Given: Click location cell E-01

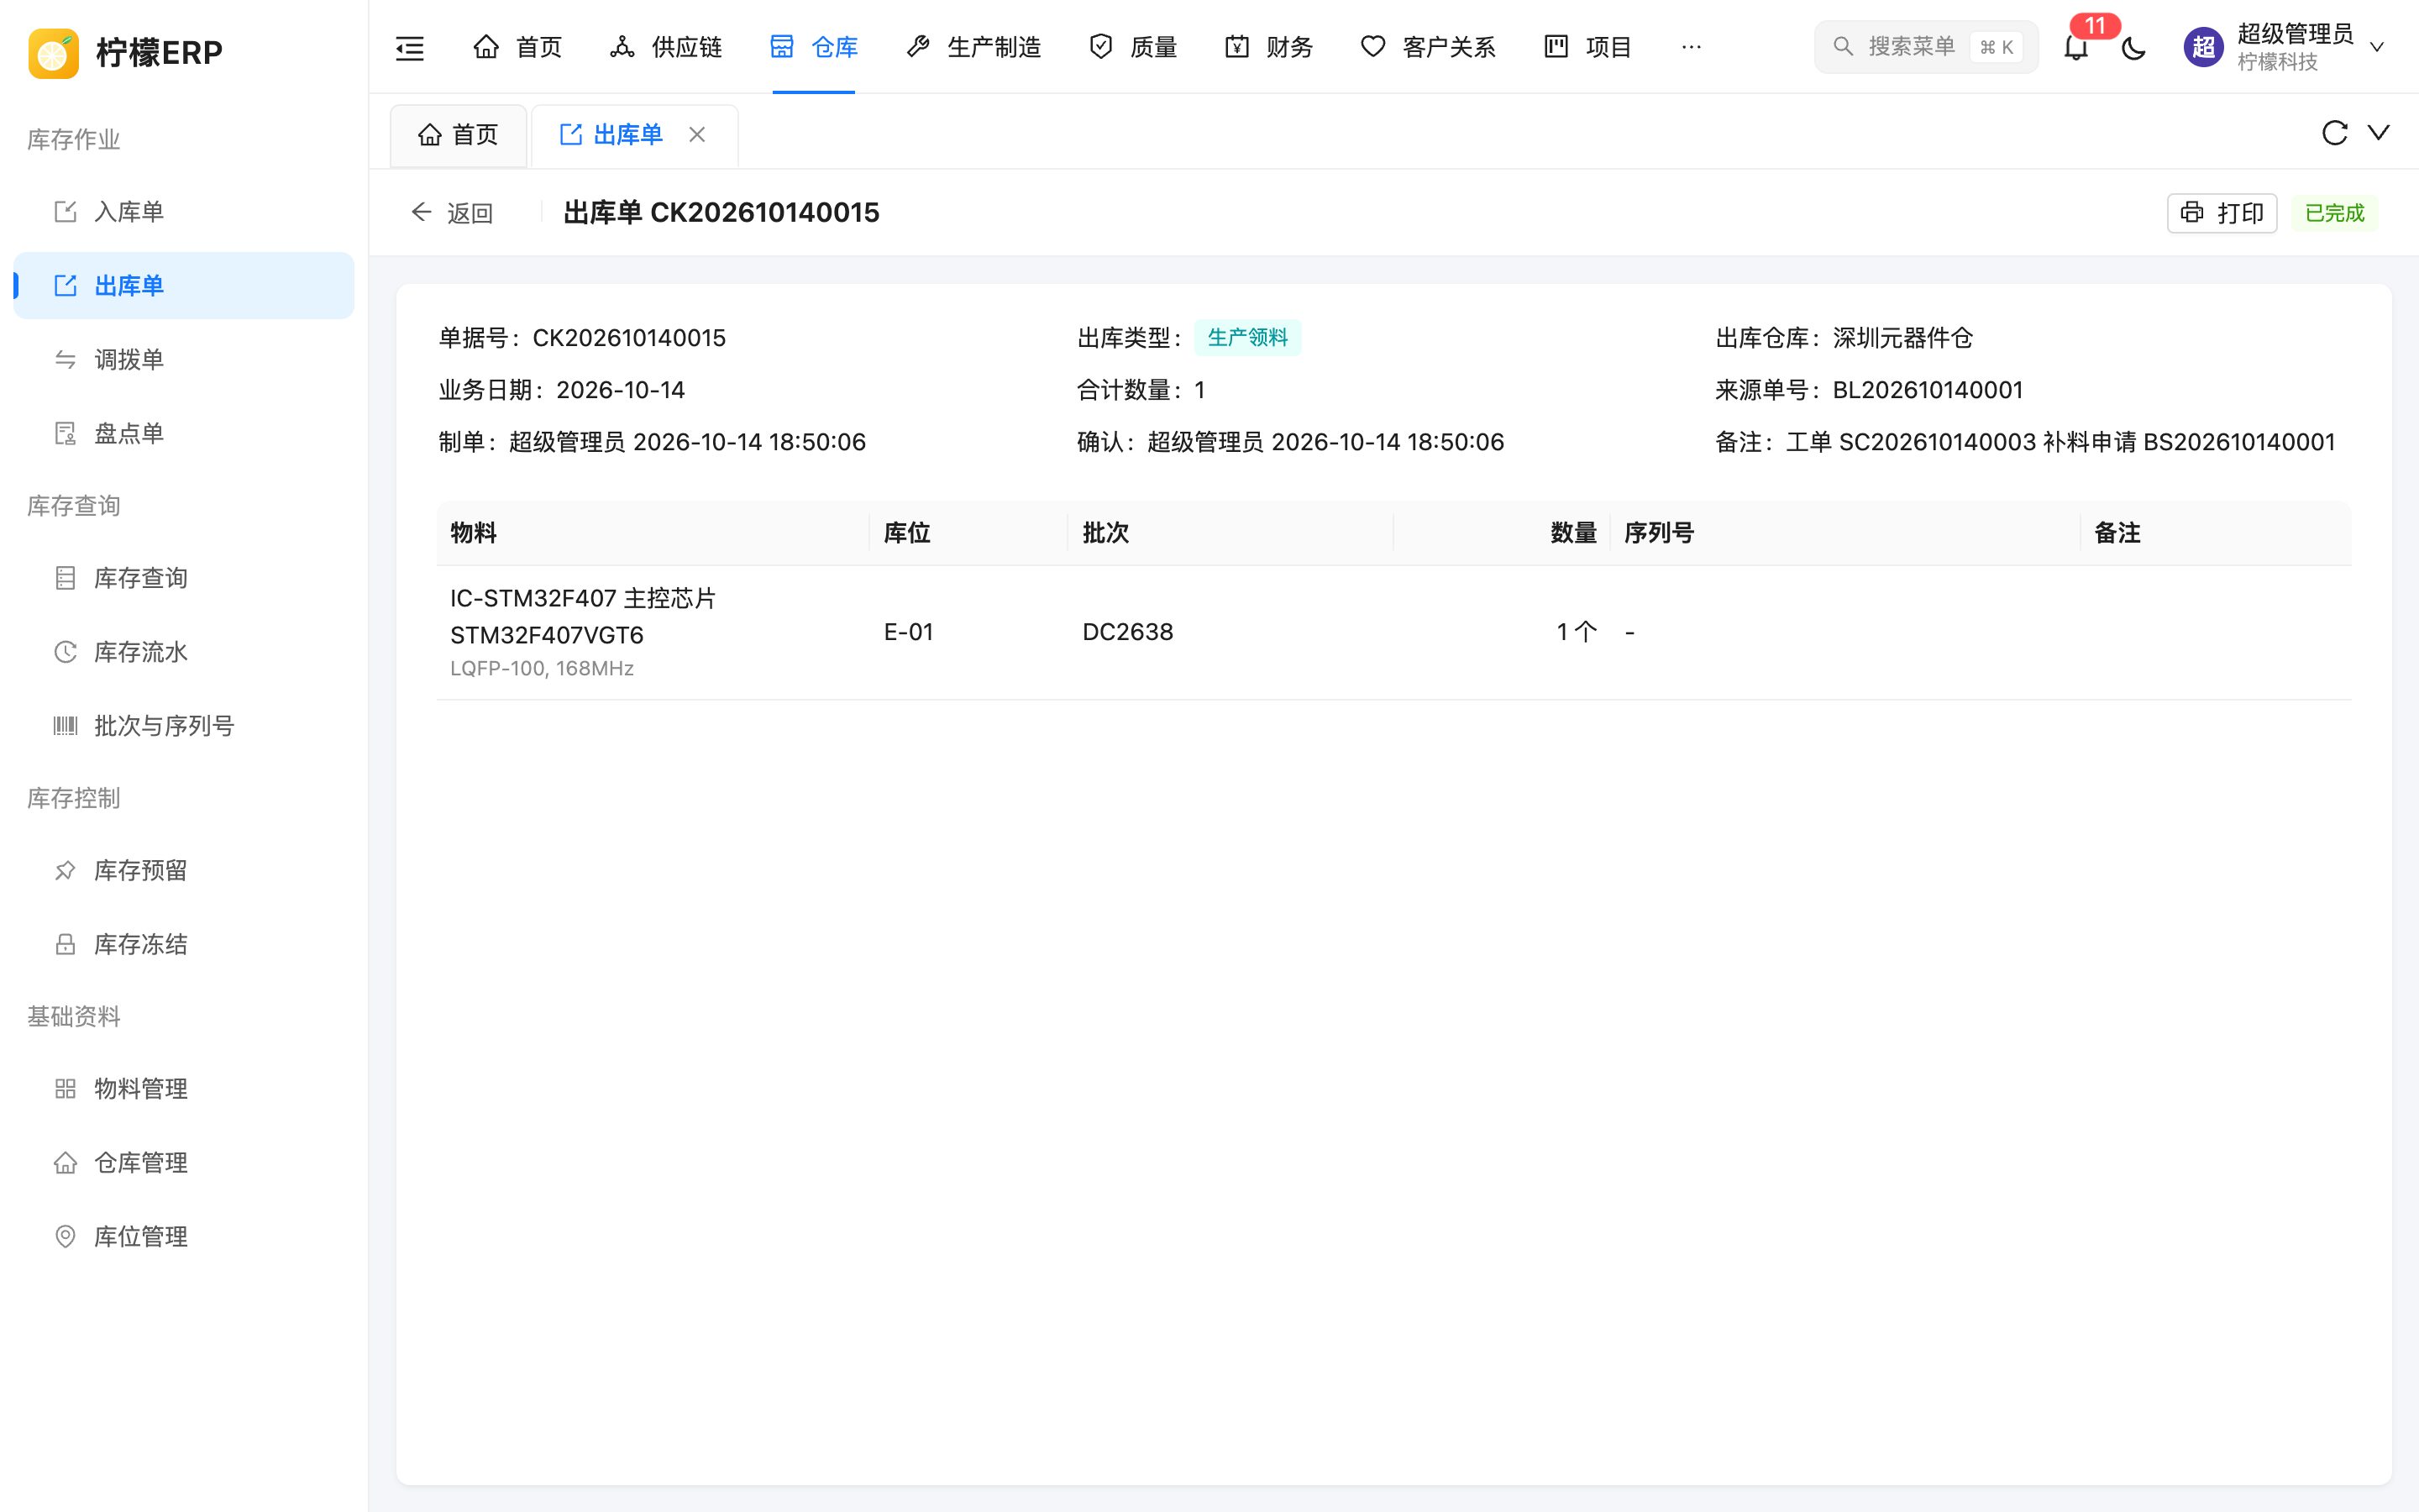Looking at the screenshot, I should 909,632.
